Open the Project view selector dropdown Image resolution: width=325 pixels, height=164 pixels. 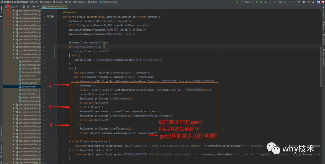[x=12, y=7]
